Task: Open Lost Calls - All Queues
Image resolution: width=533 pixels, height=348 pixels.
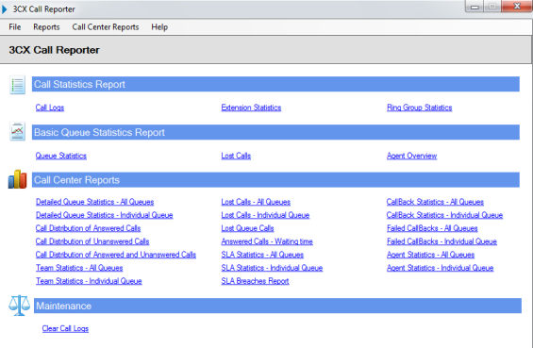Action: pyautogui.click(x=256, y=202)
